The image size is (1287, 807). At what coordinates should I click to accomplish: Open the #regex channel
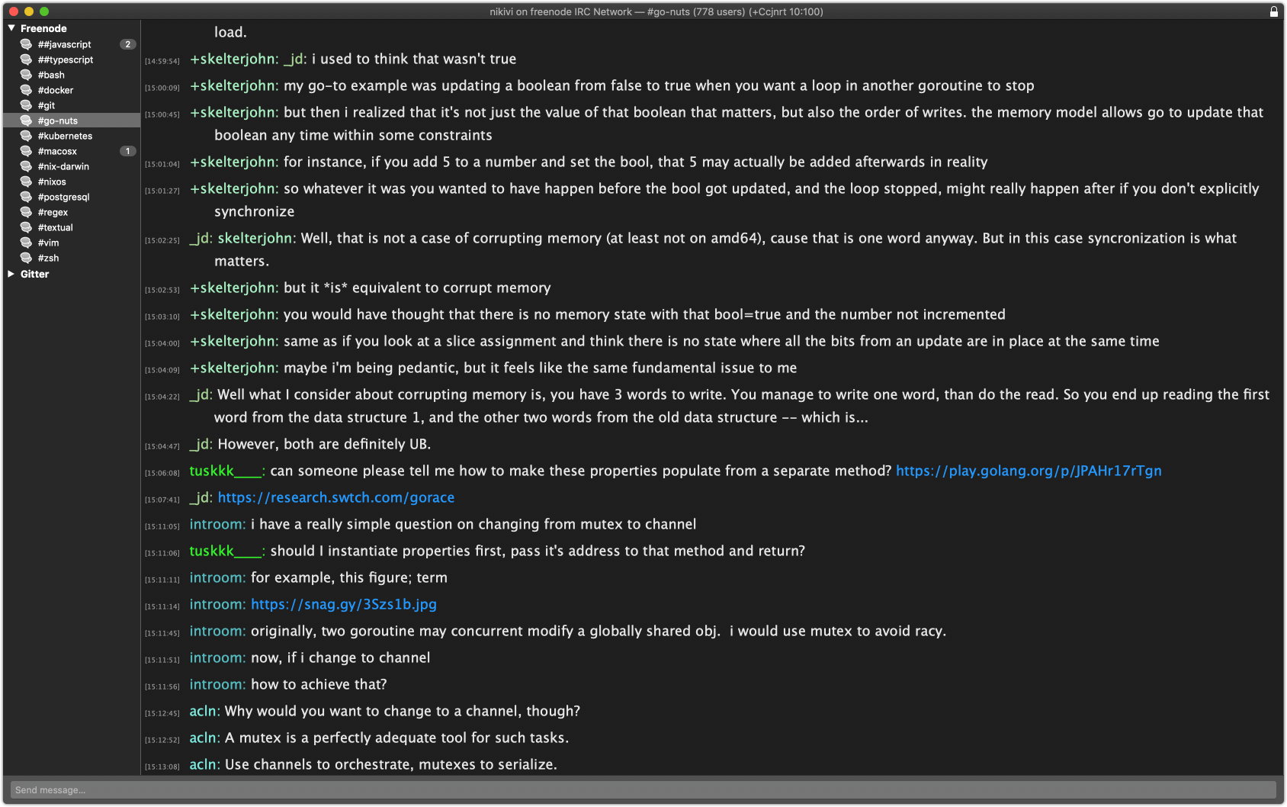53,212
